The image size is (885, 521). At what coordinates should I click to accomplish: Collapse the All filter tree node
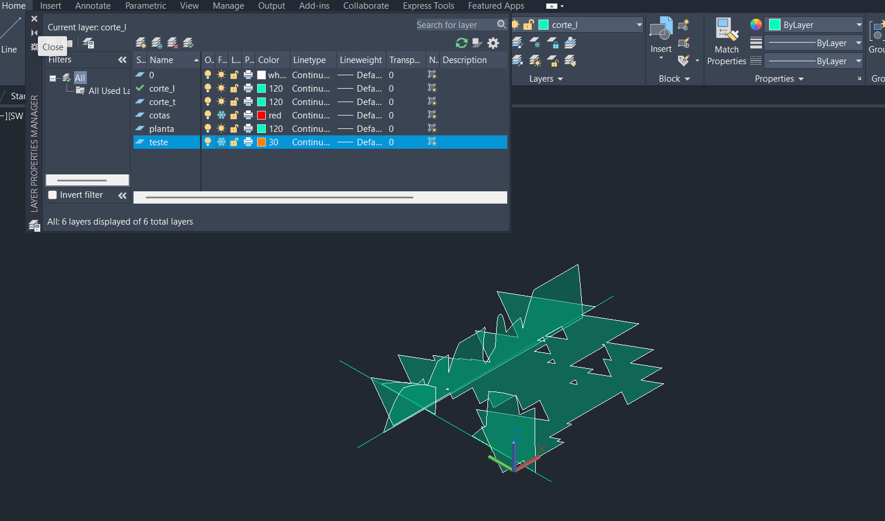point(52,78)
